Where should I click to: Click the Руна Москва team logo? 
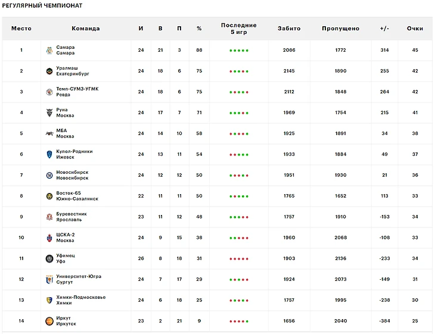tap(49, 113)
